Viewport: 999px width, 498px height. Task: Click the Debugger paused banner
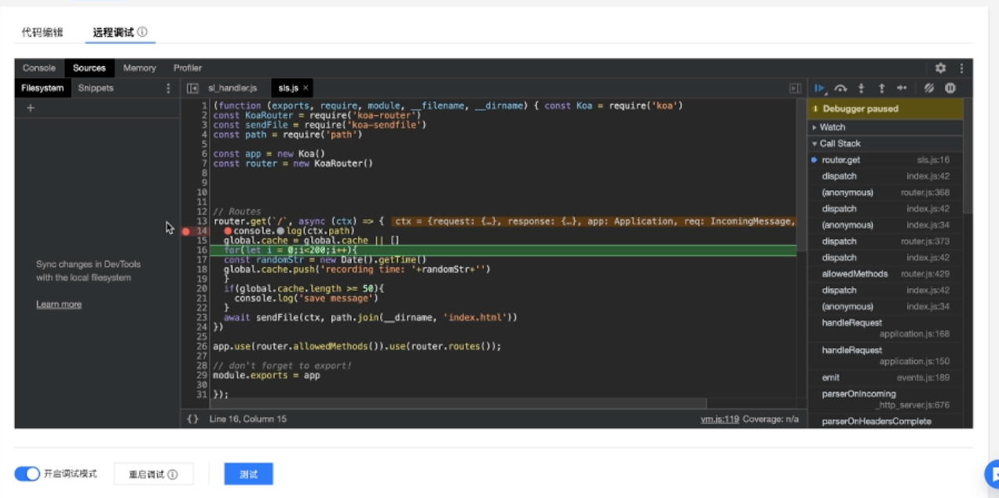coord(884,109)
